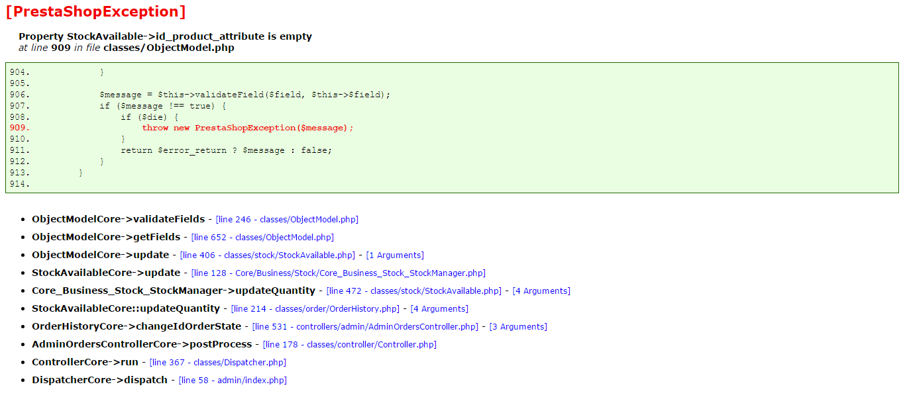905x409 pixels.
Task: Open link line 531 AdminOrdersController.php
Action: click(x=366, y=326)
